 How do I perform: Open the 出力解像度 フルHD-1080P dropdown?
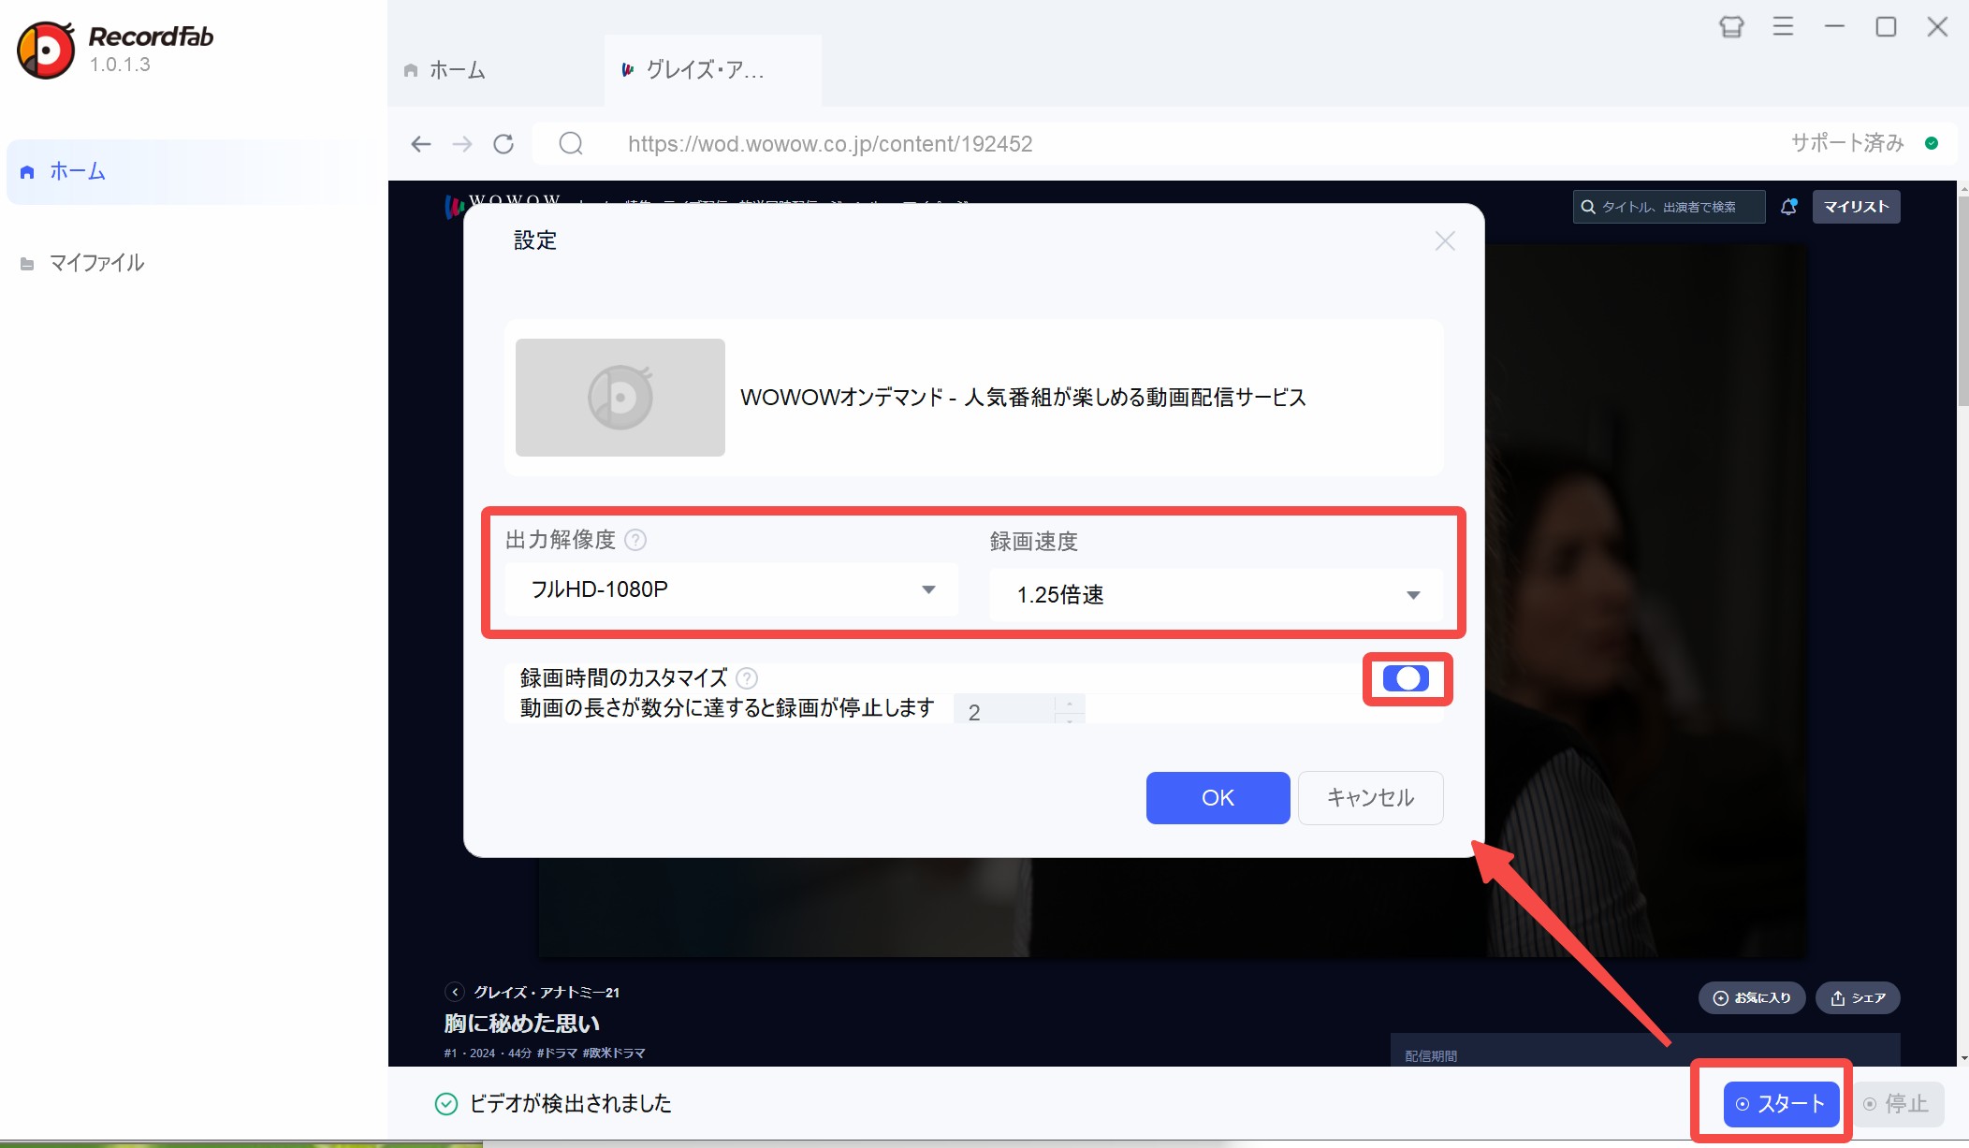(732, 589)
